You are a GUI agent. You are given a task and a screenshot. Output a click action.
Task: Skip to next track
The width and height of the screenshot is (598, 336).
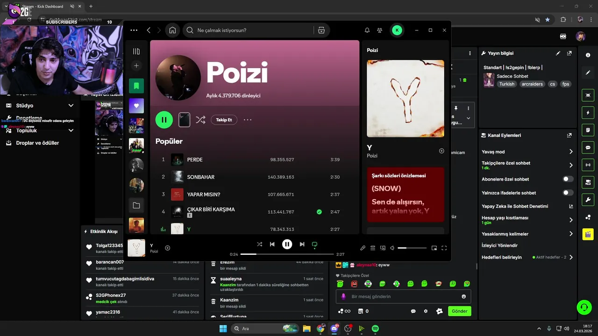[x=302, y=244]
